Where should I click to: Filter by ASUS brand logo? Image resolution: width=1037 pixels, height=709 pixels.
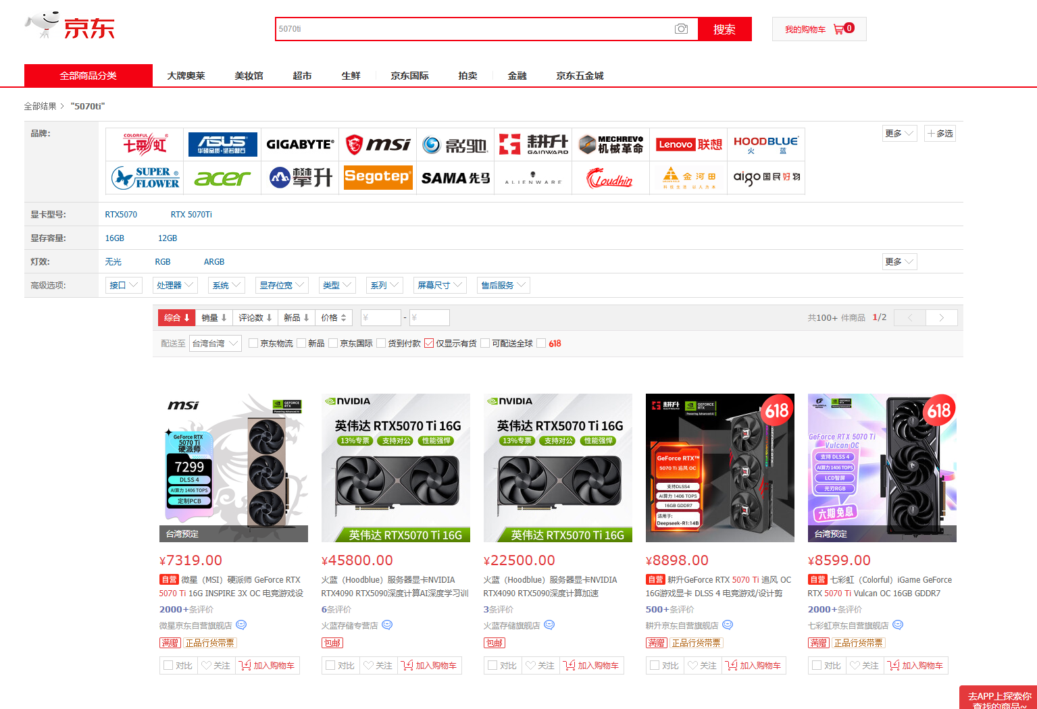[x=222, y=144]
